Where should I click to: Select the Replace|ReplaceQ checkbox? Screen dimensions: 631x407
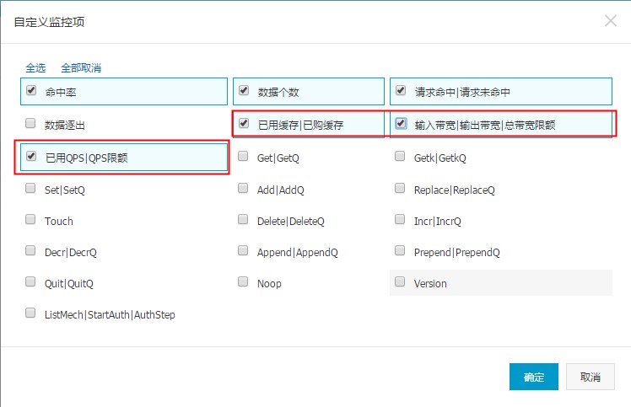pyautogui.click(x=400, y=188)
